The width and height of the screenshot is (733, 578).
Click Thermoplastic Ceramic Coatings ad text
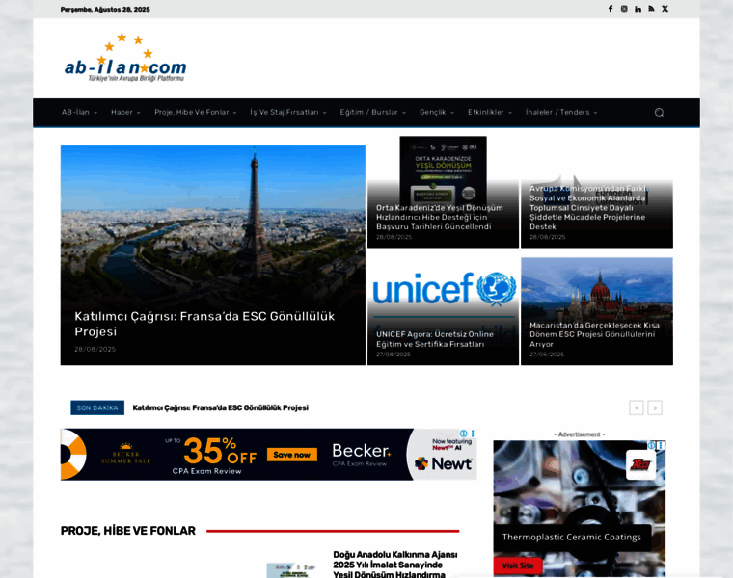(x=572, y=537)
